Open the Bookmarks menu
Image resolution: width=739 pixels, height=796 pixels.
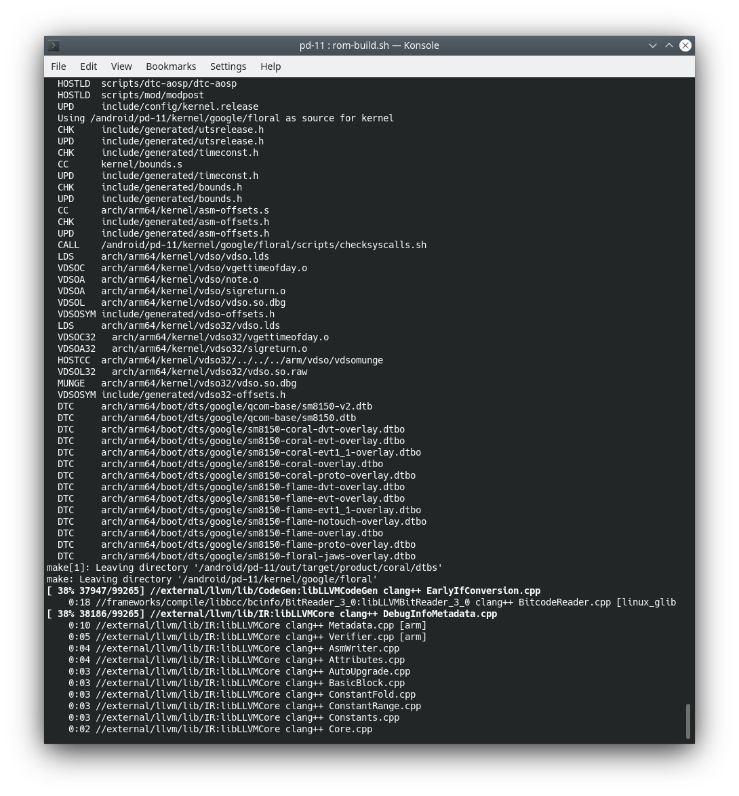[x=171, y=66]
